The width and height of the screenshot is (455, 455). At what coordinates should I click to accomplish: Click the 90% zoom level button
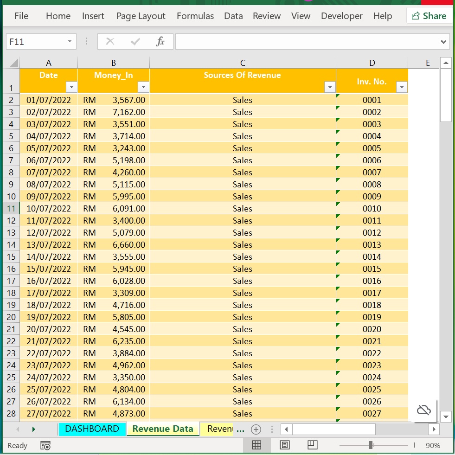(433, 445)
